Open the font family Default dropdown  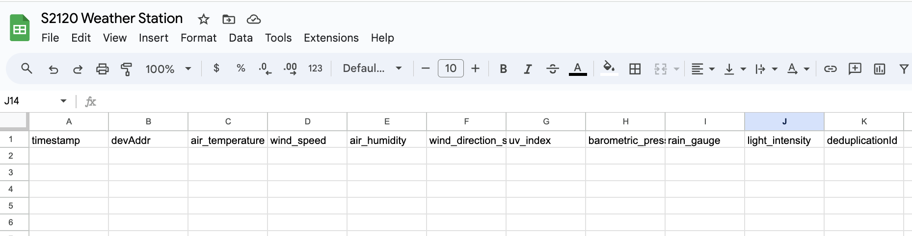pos(373,69)
